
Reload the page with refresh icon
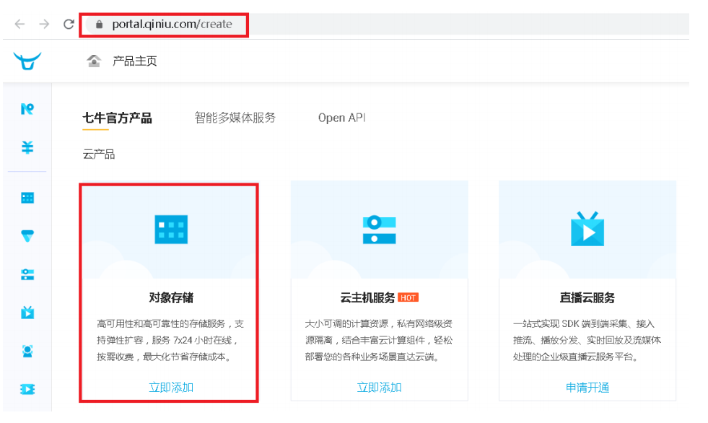pos(69,24)
